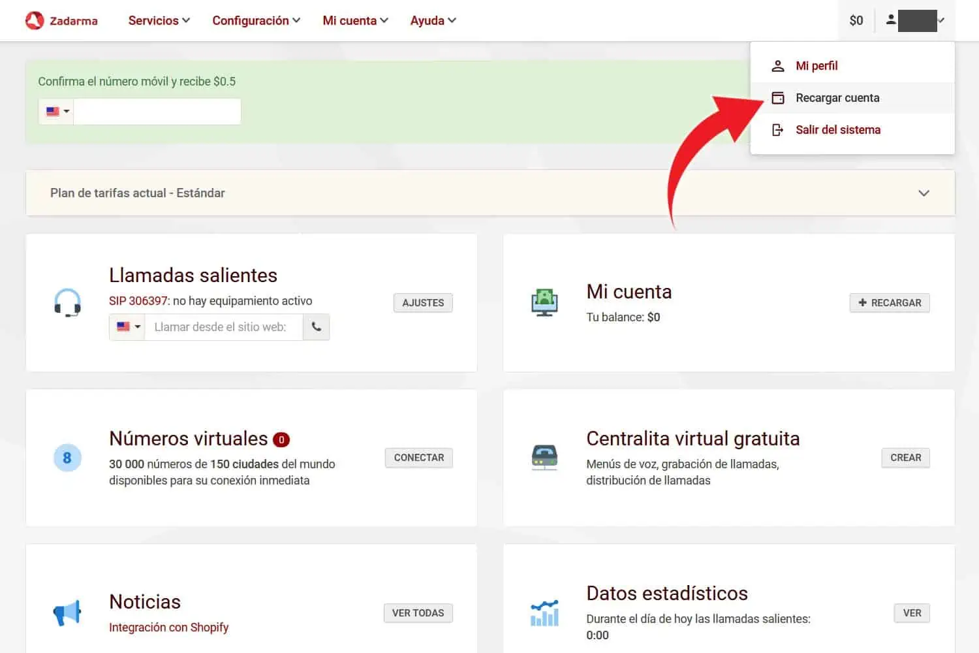Click the Llamar desde el sitio web field
Viewport: 979px width, 653px height.
(224, 327)
